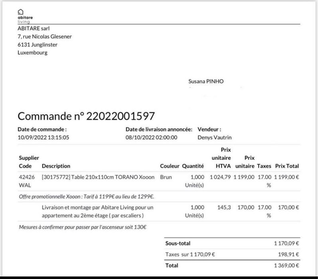
Task: Click the 'Livraison et montage par Abitare Living' description
Action: click(x=97, y=211)
